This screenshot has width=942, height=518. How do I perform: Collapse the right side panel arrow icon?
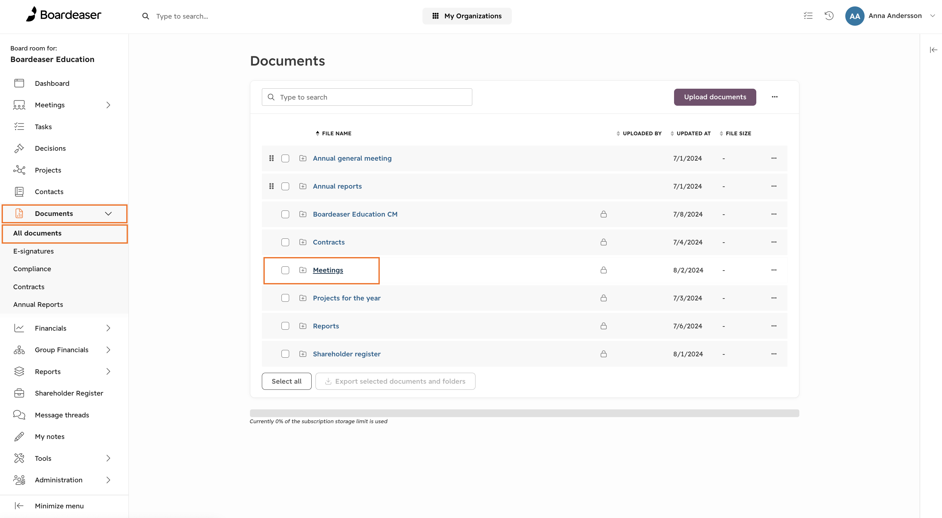[933, 50]
